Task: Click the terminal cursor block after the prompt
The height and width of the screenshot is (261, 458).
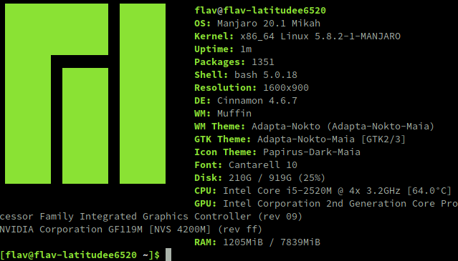Action: point(168,255)
